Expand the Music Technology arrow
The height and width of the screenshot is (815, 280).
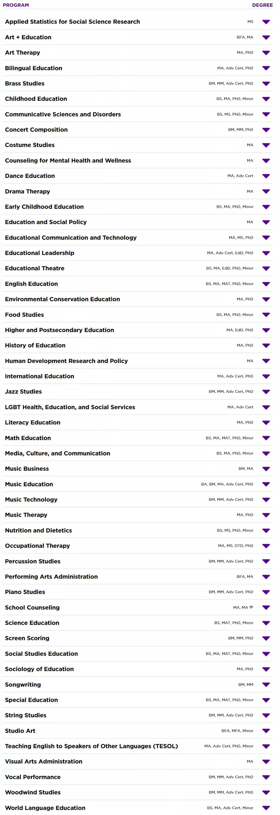266,500
